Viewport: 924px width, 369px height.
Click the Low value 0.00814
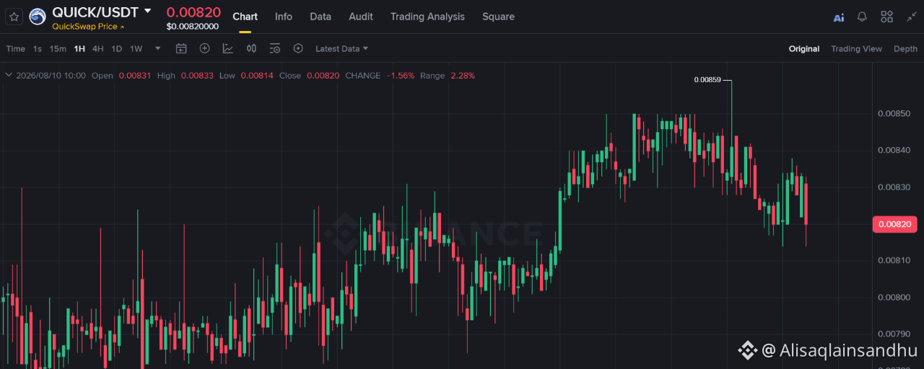[257, 75]
